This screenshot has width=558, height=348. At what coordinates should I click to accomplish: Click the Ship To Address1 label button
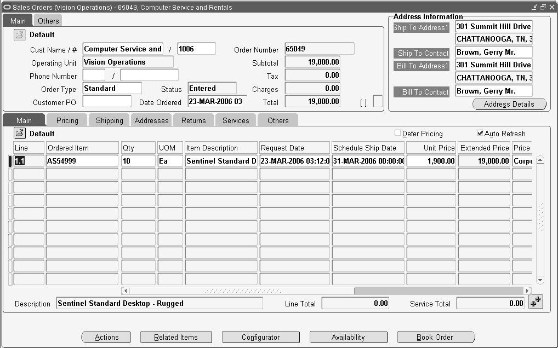click(422, 27)
